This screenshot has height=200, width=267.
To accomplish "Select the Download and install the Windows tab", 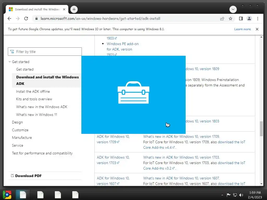I will (37, 9).
